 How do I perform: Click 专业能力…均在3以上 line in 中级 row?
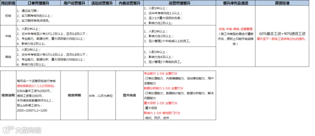(51, 38)
